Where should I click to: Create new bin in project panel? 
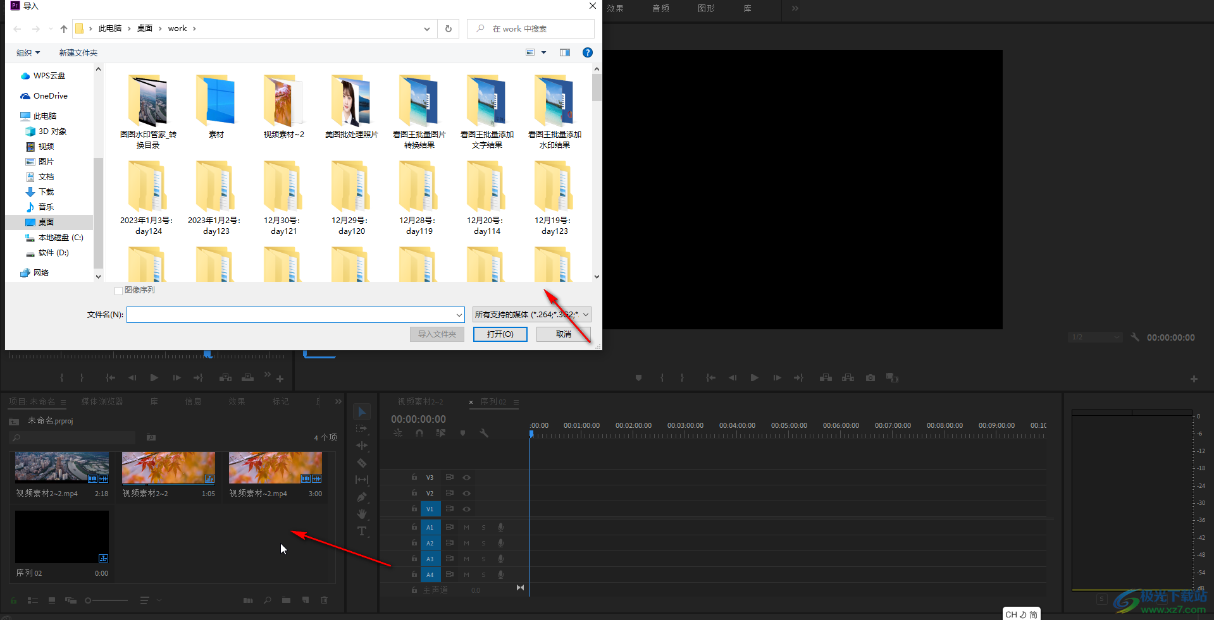click(287, 600)
